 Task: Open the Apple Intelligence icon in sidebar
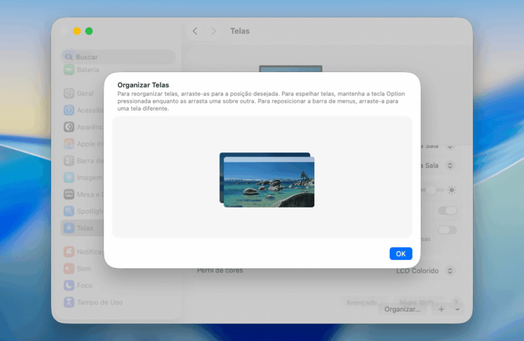[x=69, y=143]
